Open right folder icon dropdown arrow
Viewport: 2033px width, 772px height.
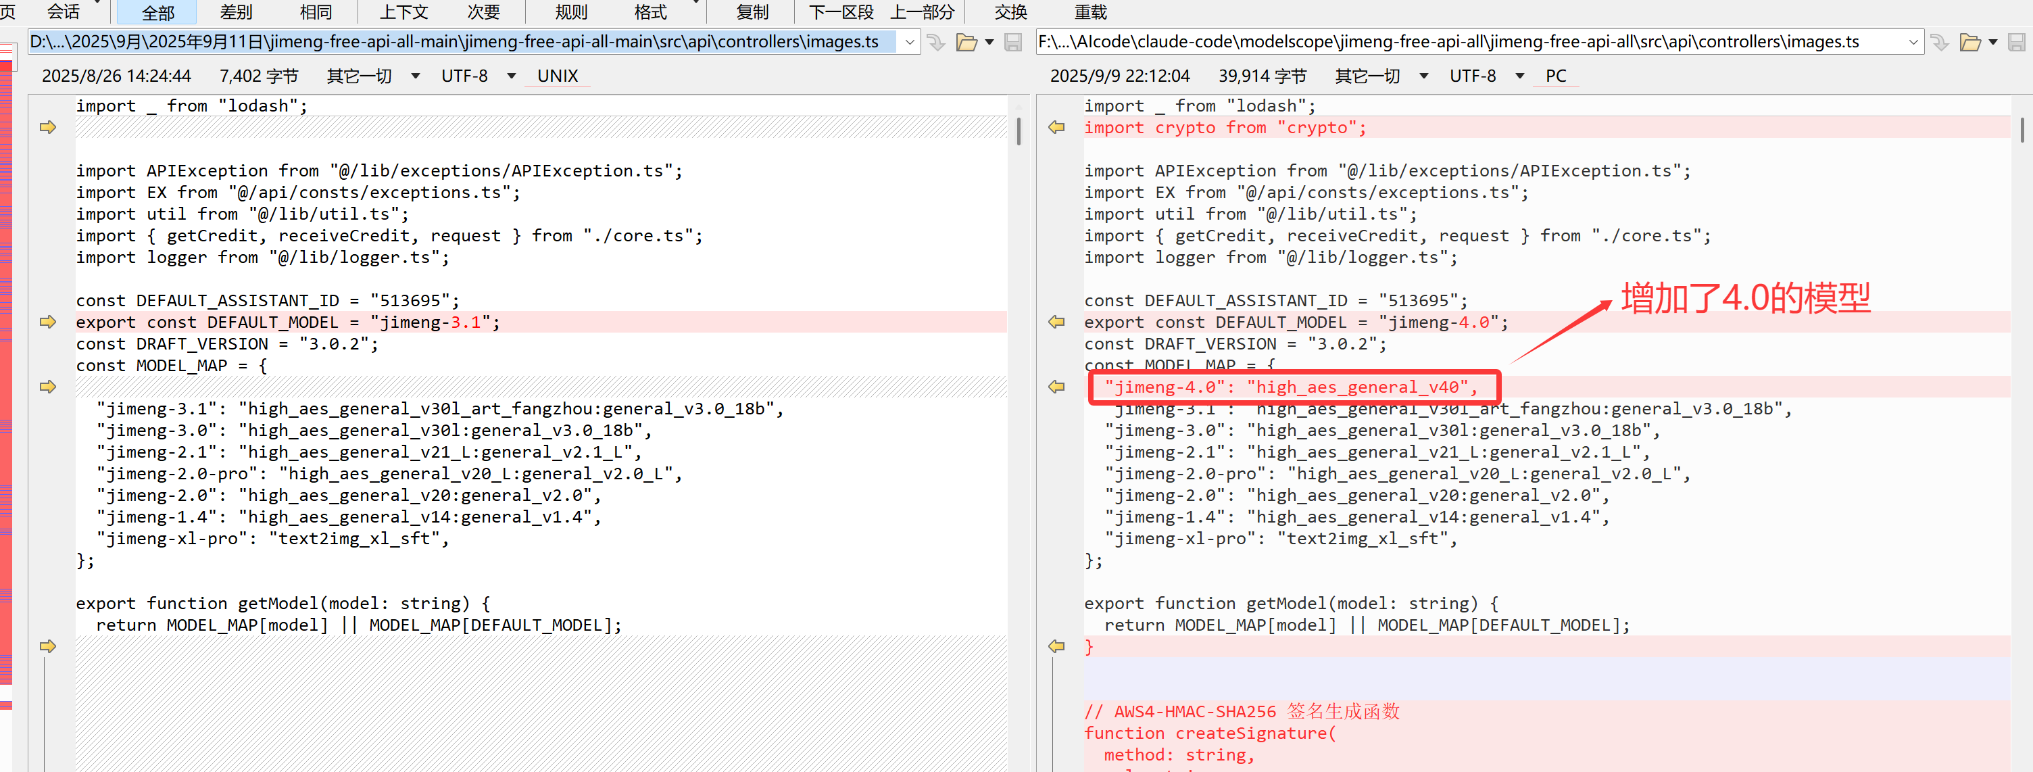click(x=1992, y=42)
